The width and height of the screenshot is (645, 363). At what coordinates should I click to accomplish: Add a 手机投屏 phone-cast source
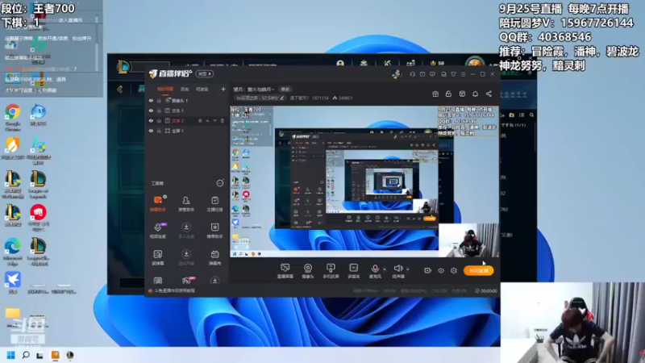click(331, 271)
